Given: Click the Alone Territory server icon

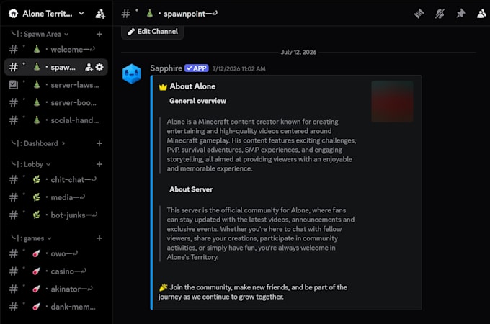Looking at the screenshot, I should (x=14, y=14).
